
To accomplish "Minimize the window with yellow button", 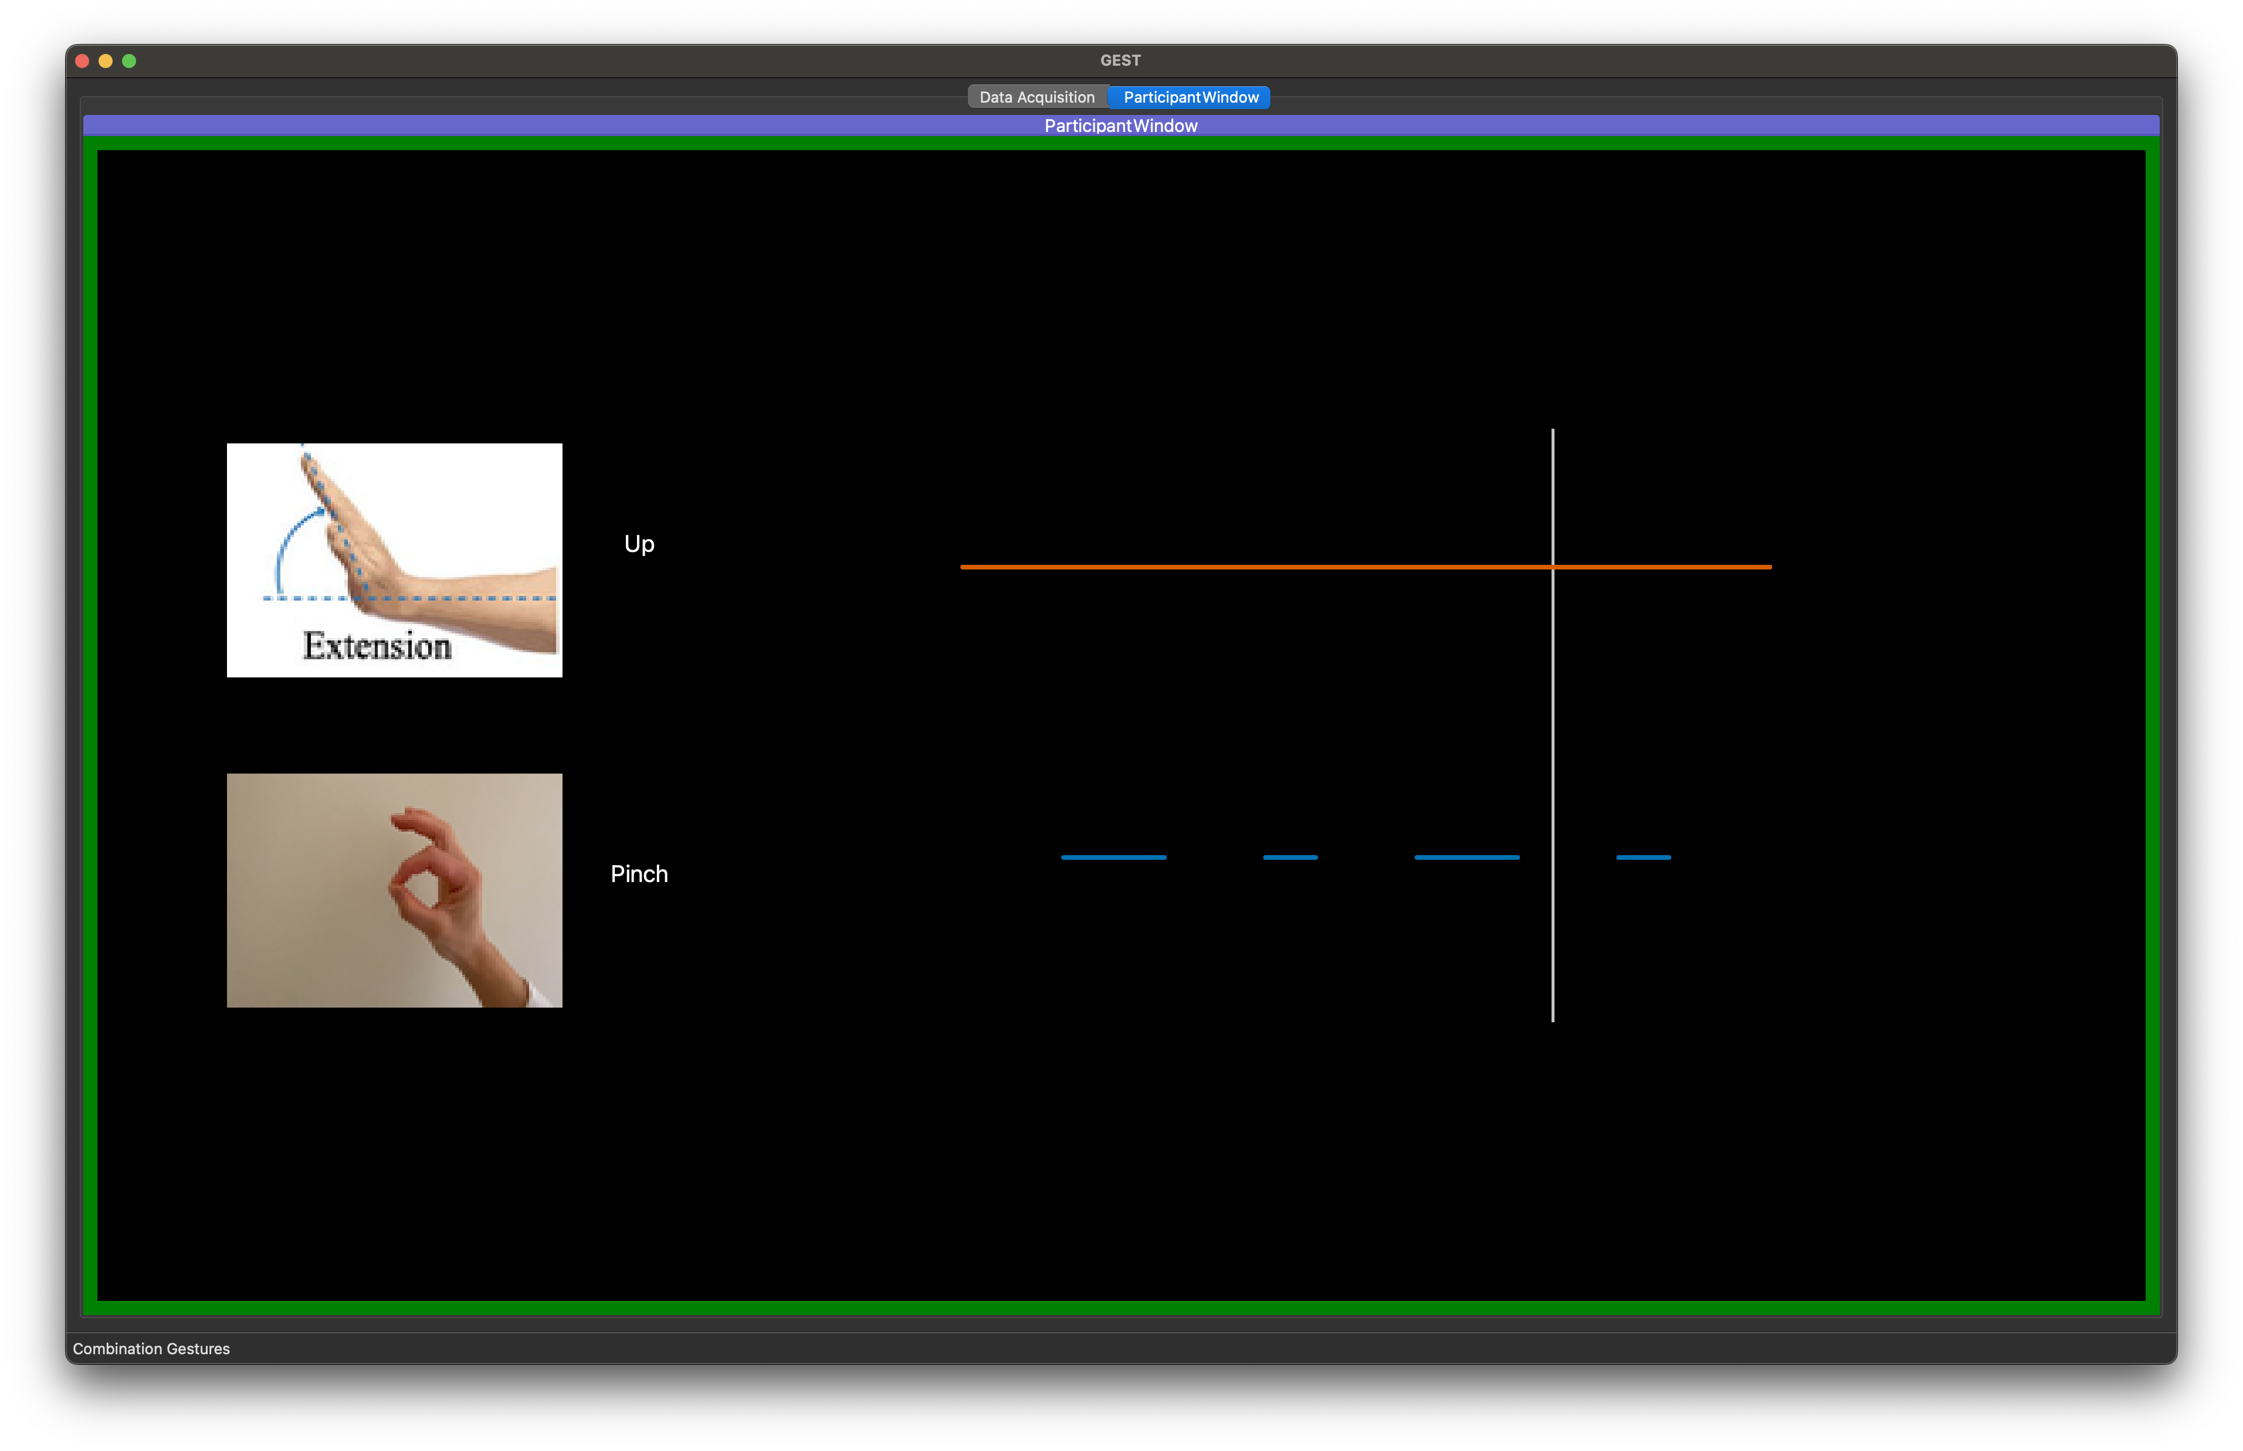I will pos(106,60).
